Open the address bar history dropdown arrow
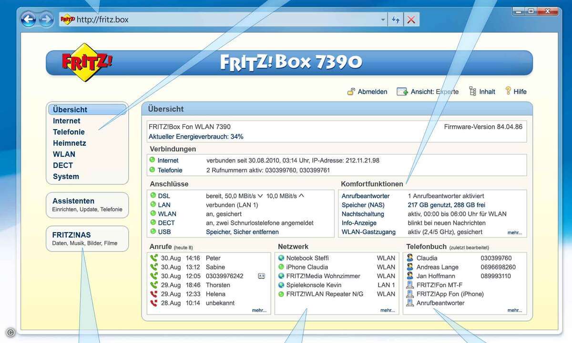 [x=383, y=20]
